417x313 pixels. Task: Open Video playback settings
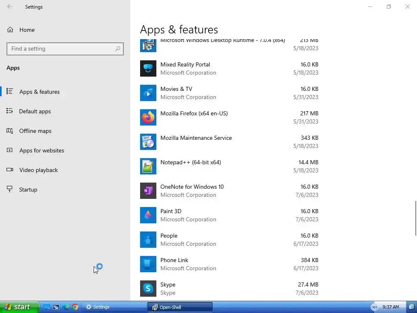click(x=65, y=170)
